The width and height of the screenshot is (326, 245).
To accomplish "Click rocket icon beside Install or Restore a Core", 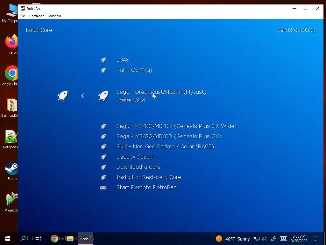I will pos(103,177).
